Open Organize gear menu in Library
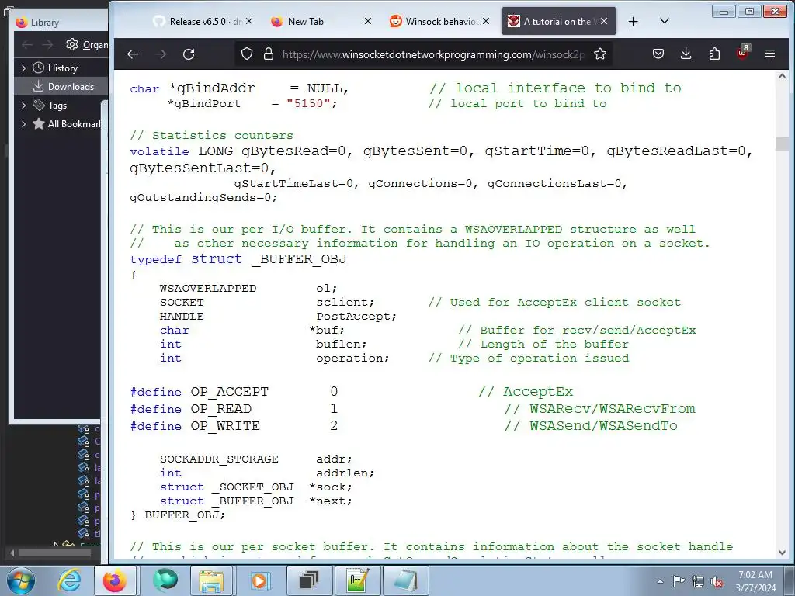 [86, 44]
